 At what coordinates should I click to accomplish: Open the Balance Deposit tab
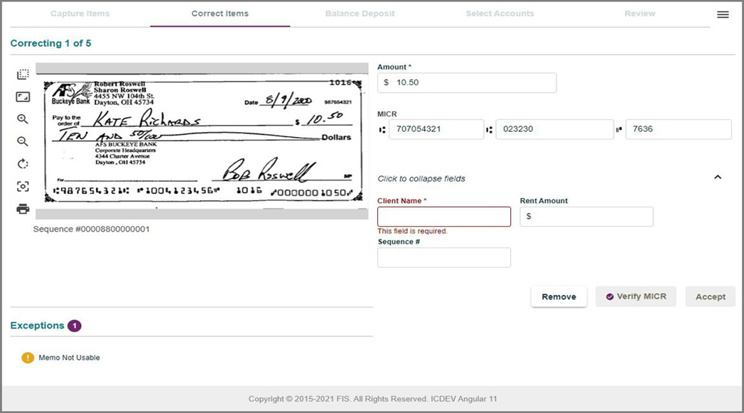(360, 13)
